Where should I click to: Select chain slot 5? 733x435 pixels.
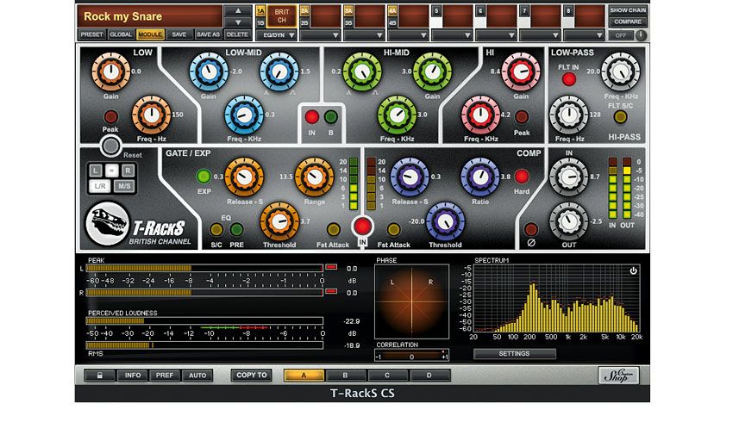436,10
